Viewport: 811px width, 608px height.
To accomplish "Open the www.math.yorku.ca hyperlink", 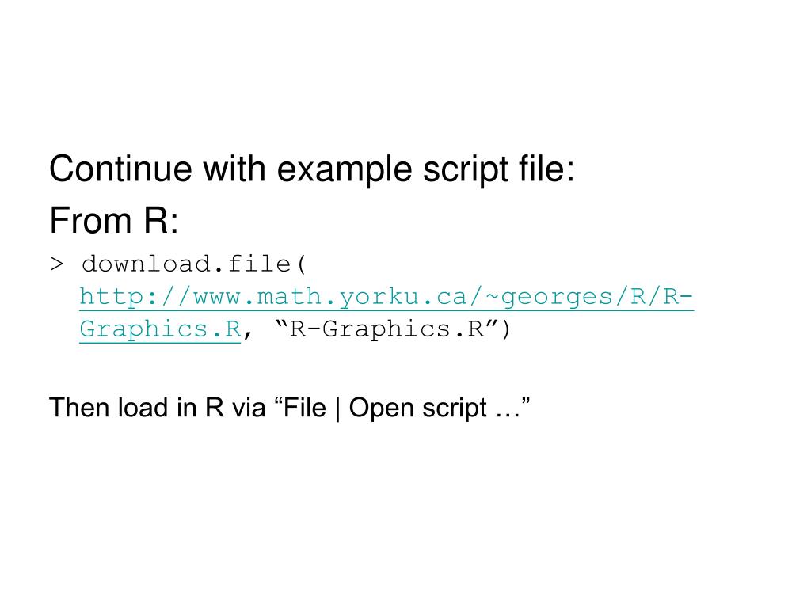I will [x=386, y=298].
